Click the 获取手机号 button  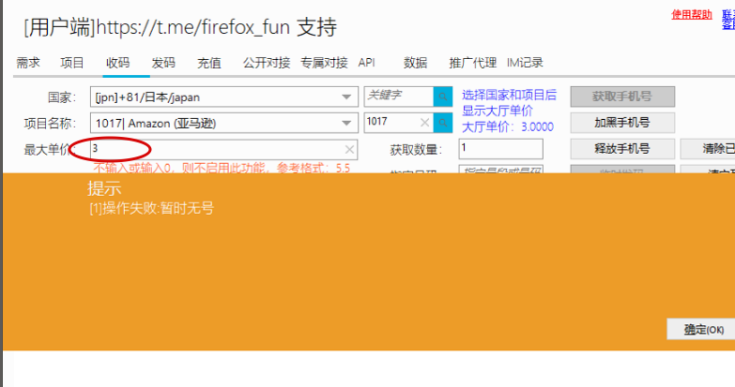(x=622, y=97)
